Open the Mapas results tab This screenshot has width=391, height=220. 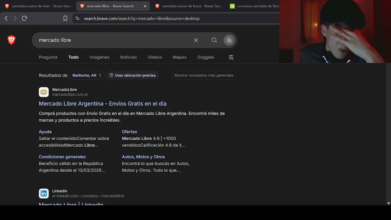click(179, 57)
